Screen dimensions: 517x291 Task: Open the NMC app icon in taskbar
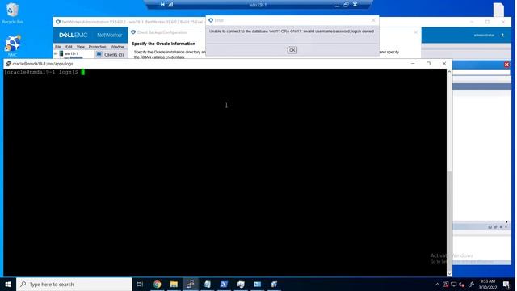coord(274,284)
